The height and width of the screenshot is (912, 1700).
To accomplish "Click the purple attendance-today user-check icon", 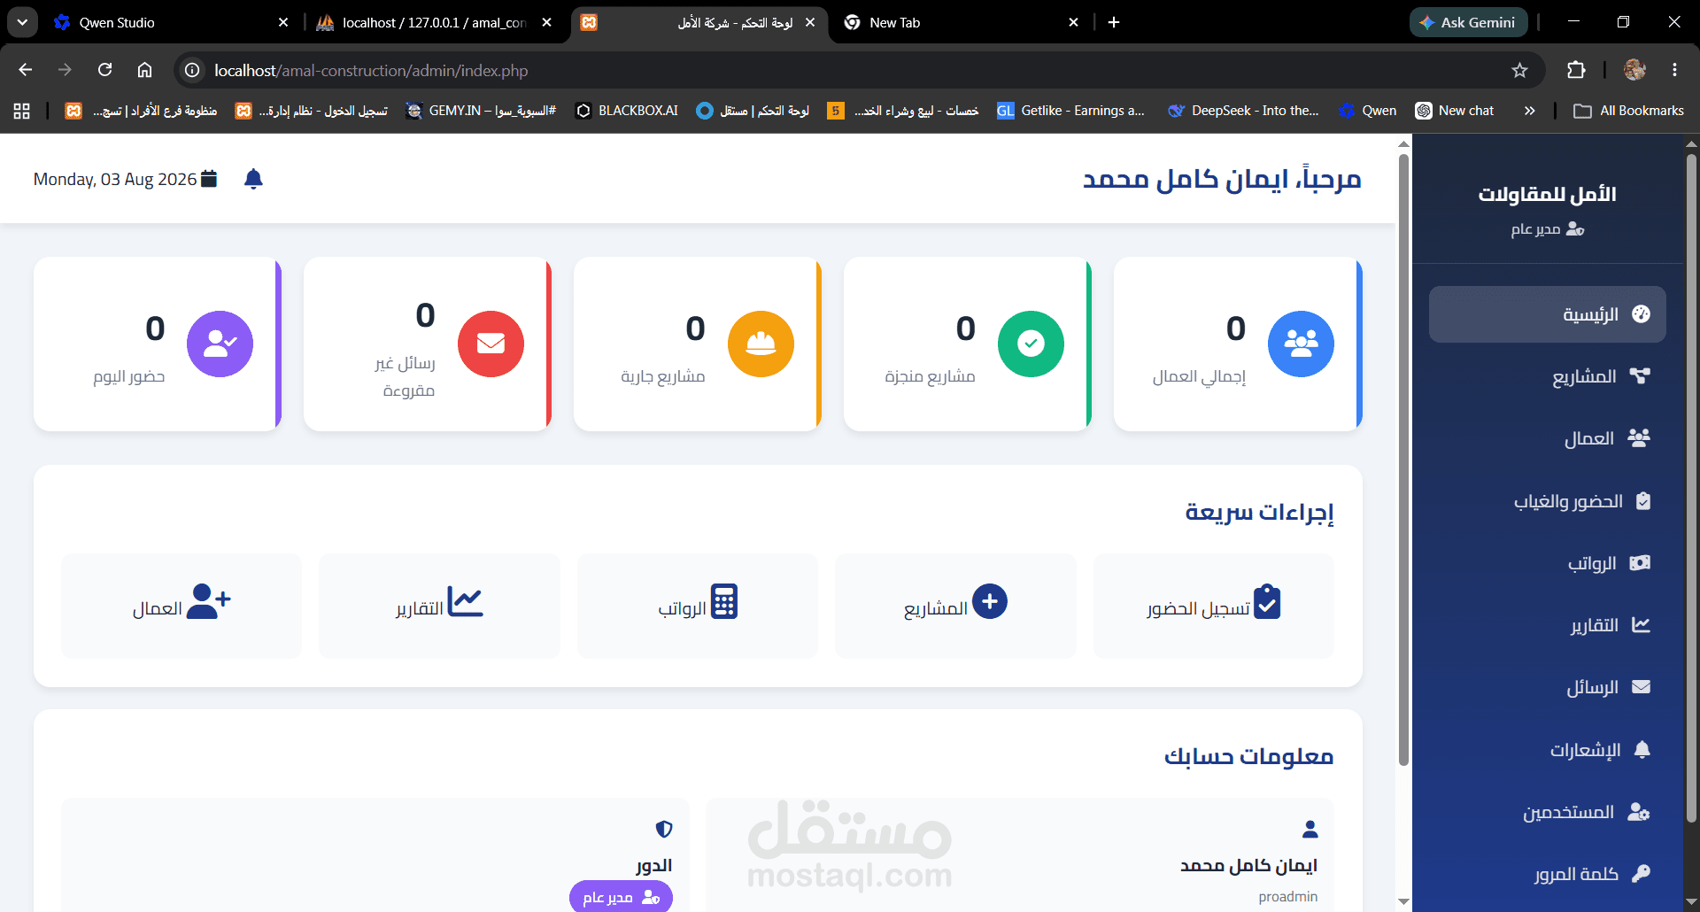I will (220, 344).
